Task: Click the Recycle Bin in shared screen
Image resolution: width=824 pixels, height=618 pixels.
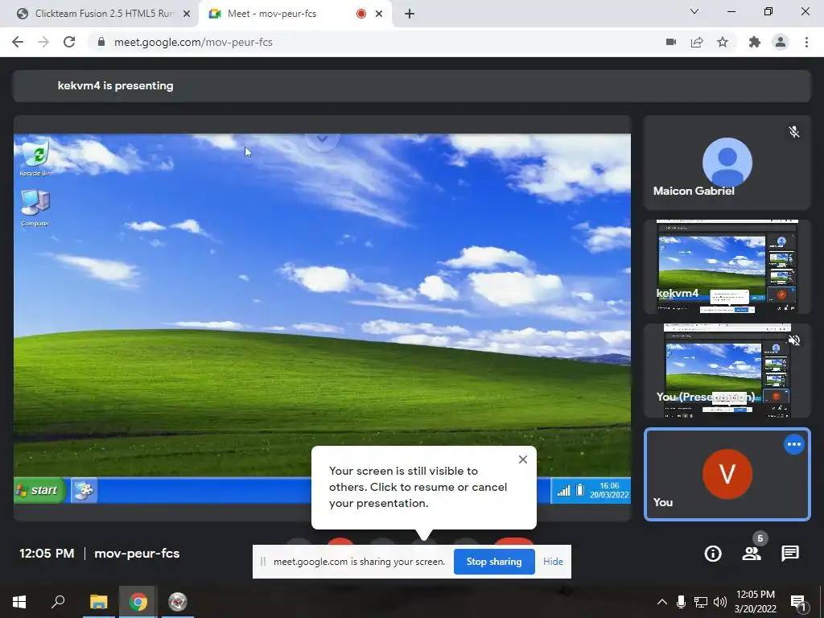Action: point(35,157)
